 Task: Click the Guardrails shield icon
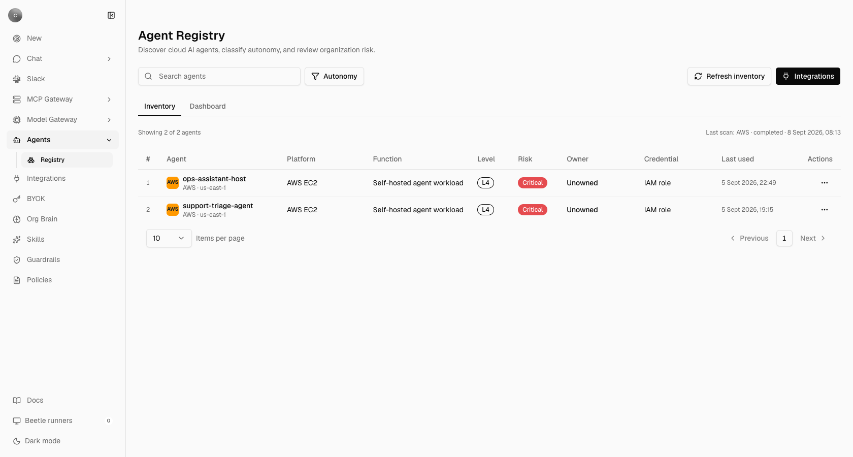click(x=17, y=260)
